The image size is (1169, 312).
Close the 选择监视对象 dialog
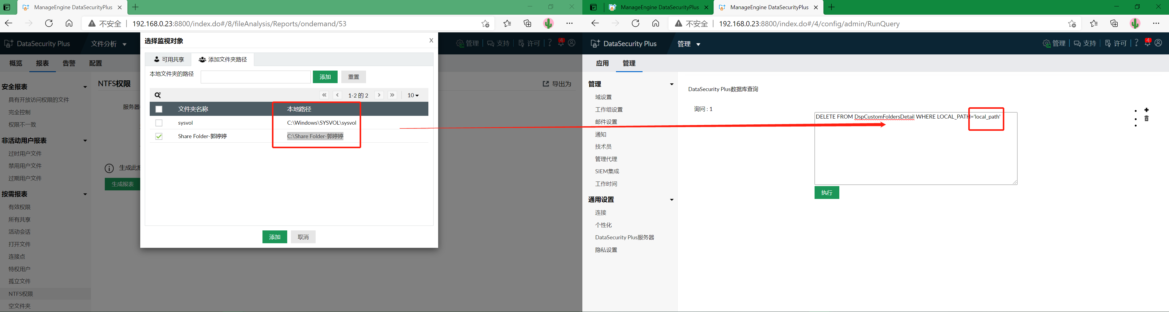pyautogui.click(x=431, y=40)
